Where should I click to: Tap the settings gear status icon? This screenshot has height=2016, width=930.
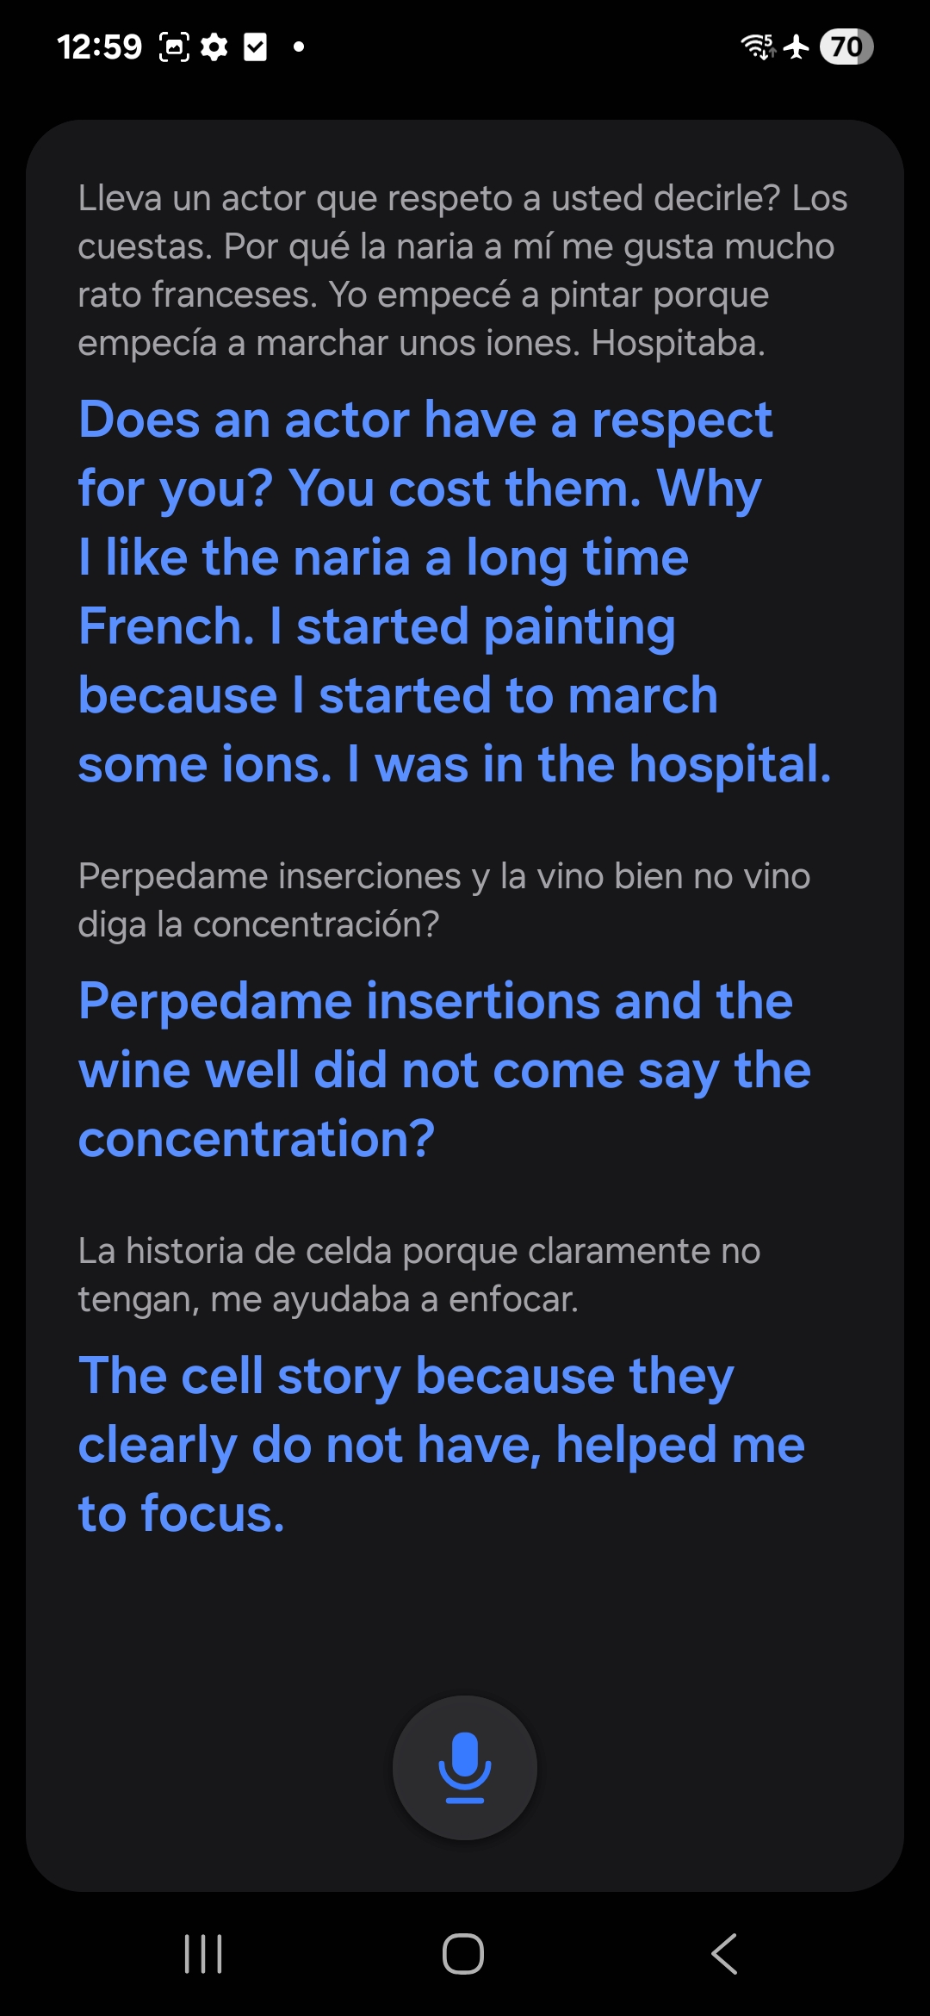coord(214,47)
